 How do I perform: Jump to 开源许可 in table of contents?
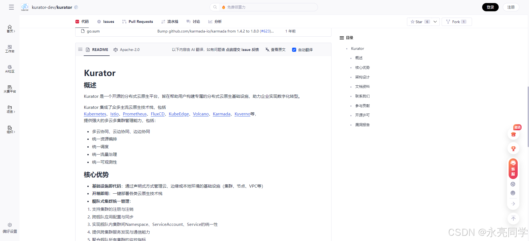[362, 115]
